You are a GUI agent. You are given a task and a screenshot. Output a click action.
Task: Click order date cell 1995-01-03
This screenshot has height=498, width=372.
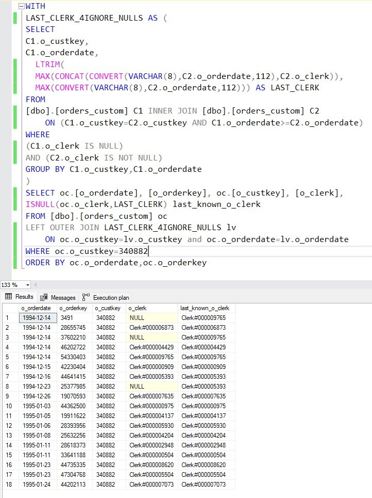click(38, 406)
